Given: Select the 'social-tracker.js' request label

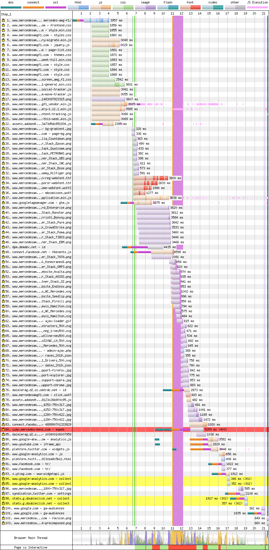Looking at the screenshot, I should pos(42,89).
